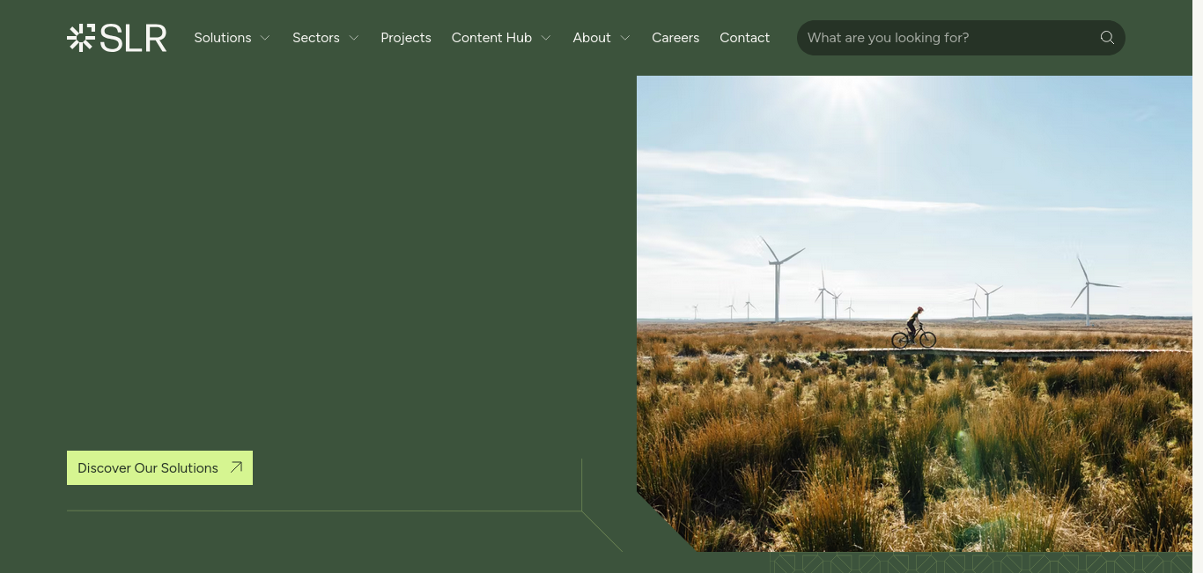The image size is (1203, 573).
Task: Go to the Projects page
Action: pyautogui.click(x=405, y=38)
